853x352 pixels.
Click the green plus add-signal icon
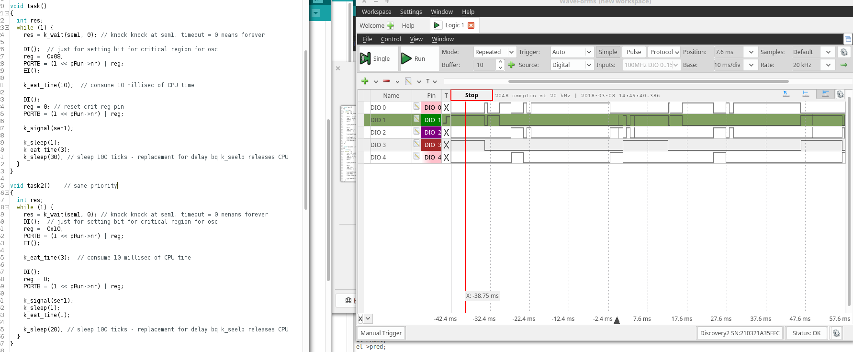[x=365, y=81]
